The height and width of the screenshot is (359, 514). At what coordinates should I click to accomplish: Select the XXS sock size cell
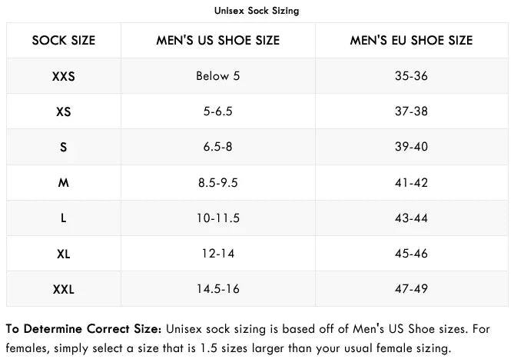pyautogui.click(x=64, y=76)
